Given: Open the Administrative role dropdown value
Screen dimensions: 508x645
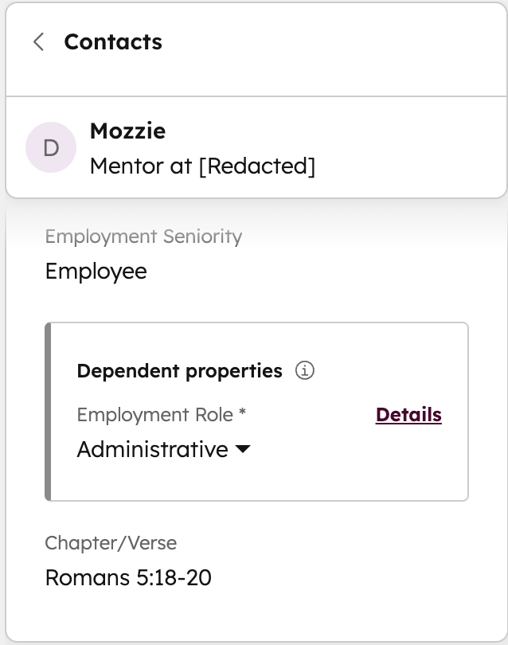Looking at the screenshot, I should 152,450.
